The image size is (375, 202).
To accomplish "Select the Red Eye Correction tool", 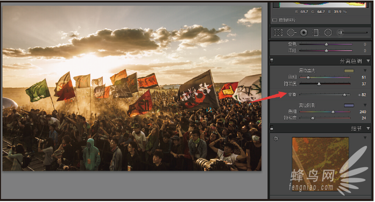I will coord(304,33).
